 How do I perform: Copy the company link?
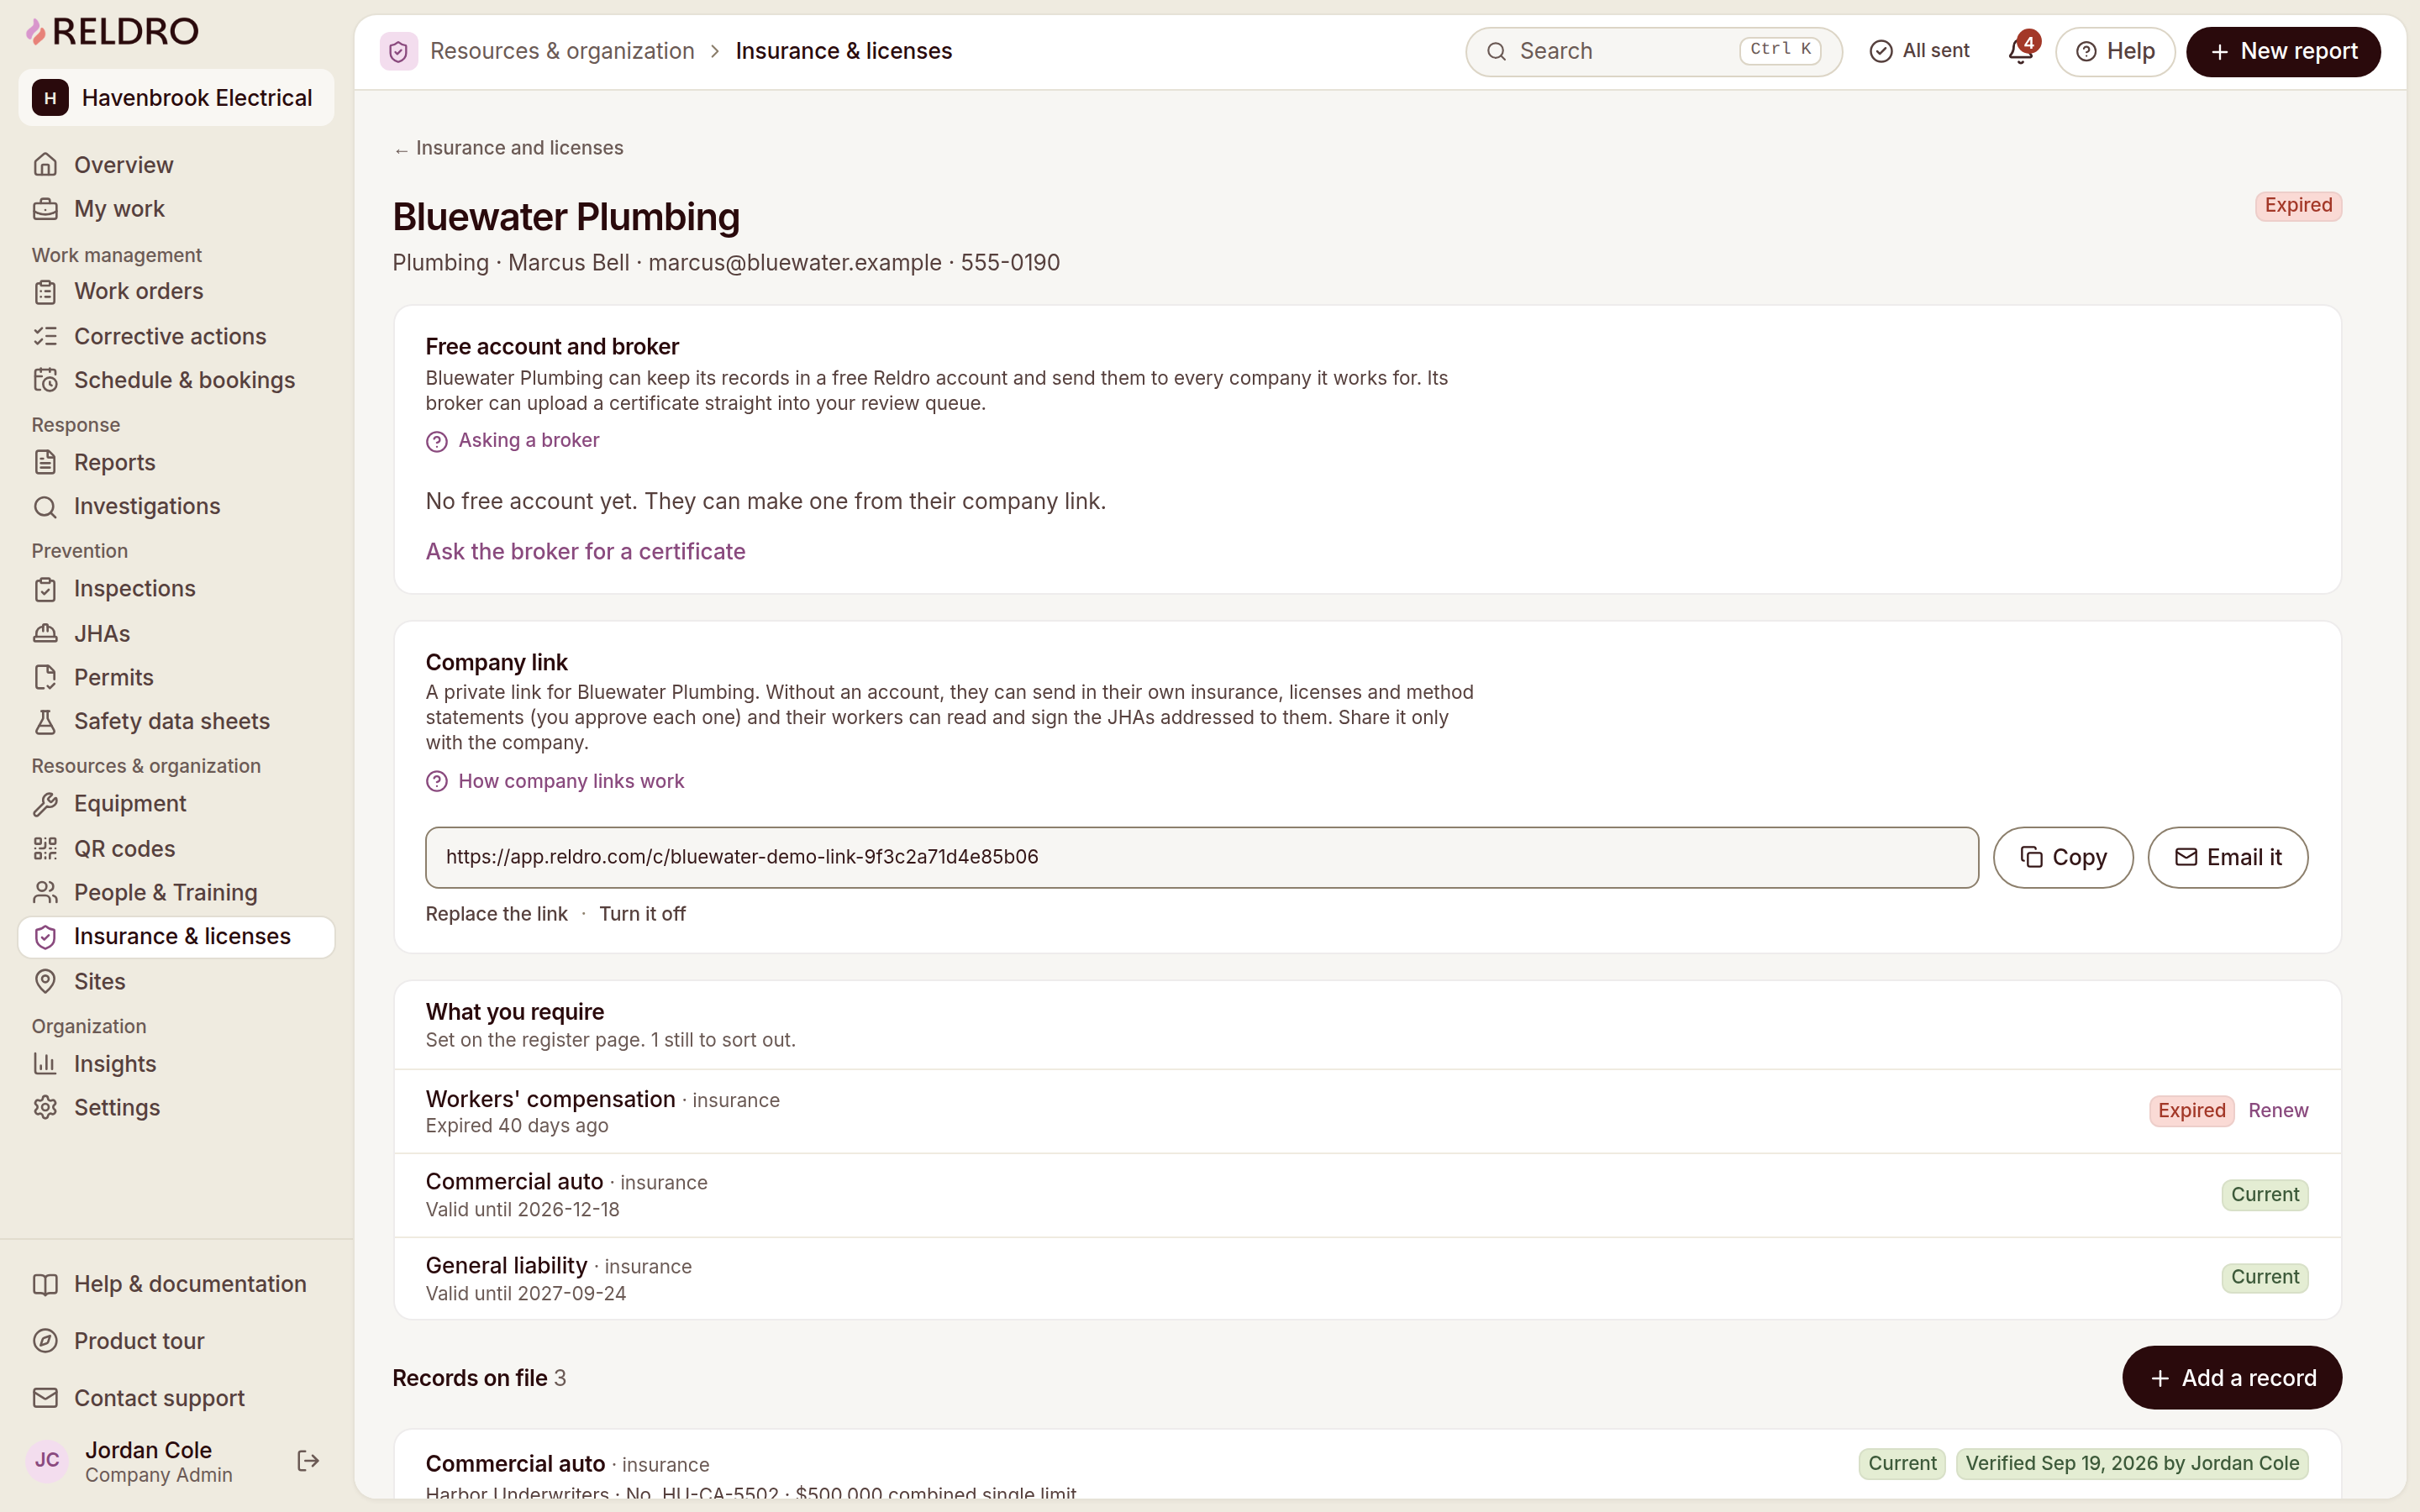pos(2063,857)
